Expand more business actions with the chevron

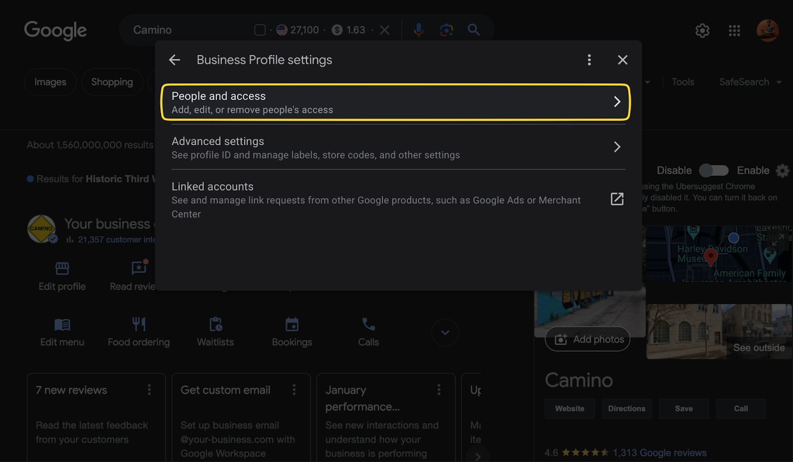[x=445, y=333]
